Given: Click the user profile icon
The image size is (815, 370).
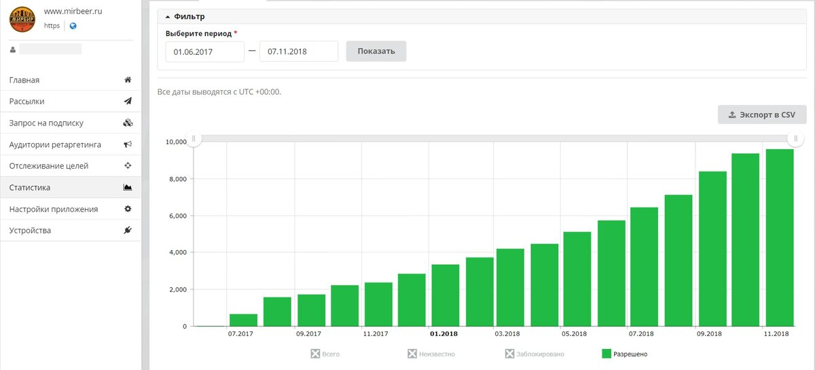Looking at the screenshot, I should point(13,49).
